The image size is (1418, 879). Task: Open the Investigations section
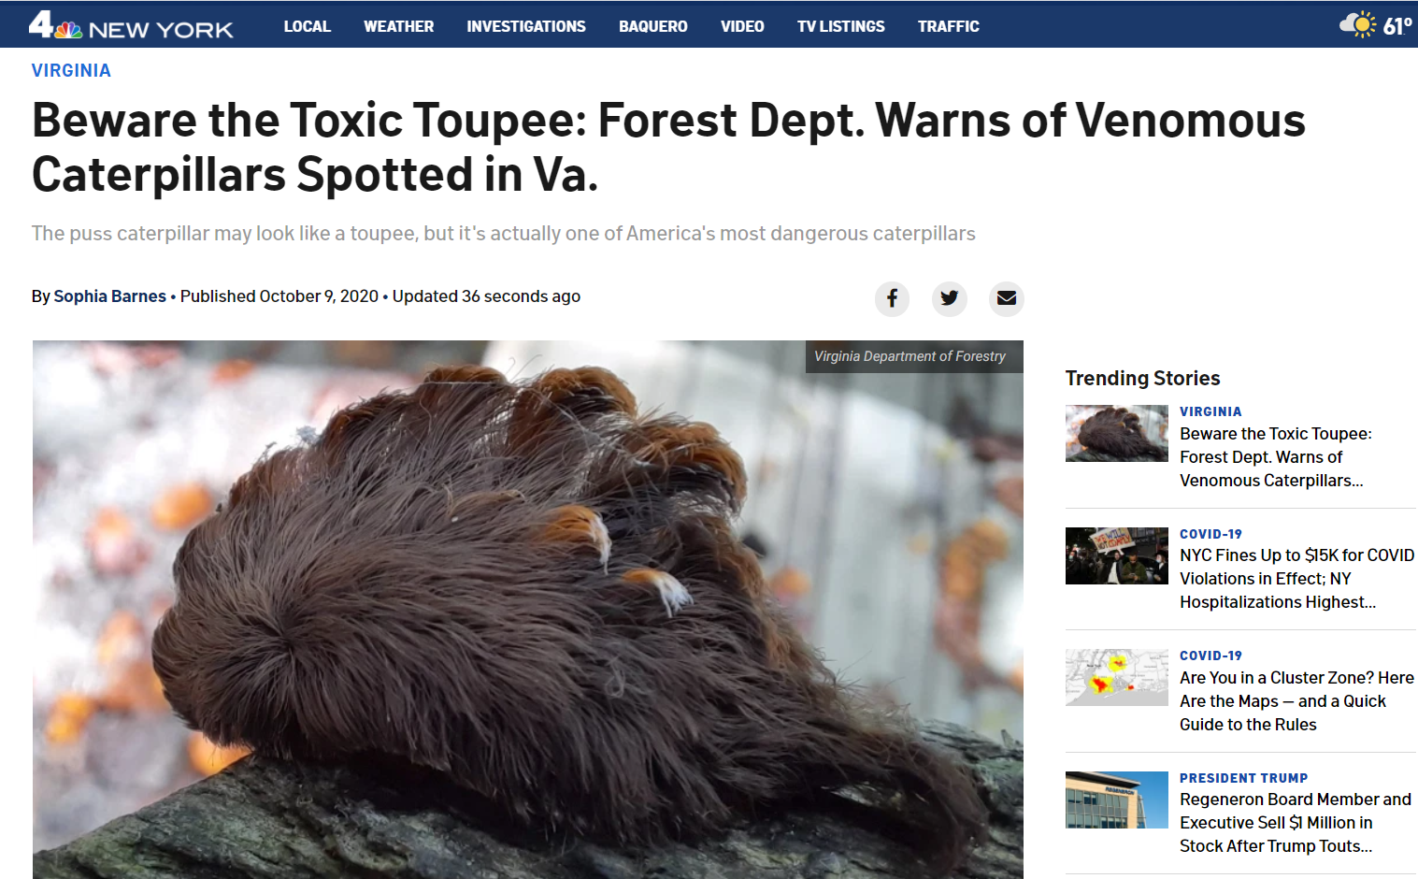[x=526, y=26]
